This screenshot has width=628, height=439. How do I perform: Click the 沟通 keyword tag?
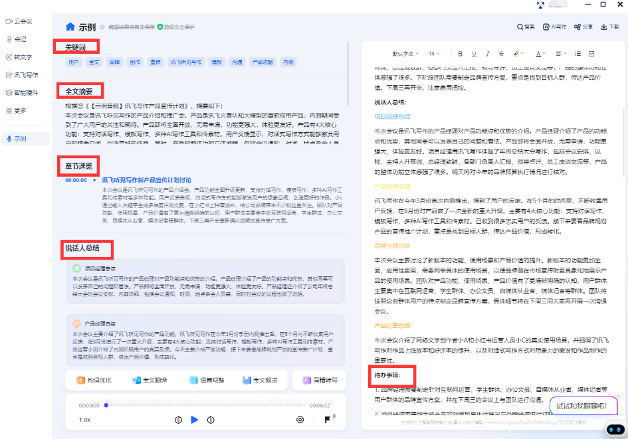(x=237, y=62)
